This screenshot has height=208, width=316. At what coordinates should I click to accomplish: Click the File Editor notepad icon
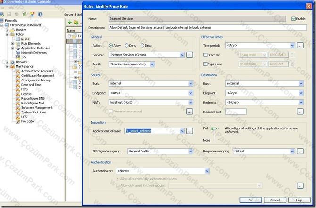[x=18, y=121]
